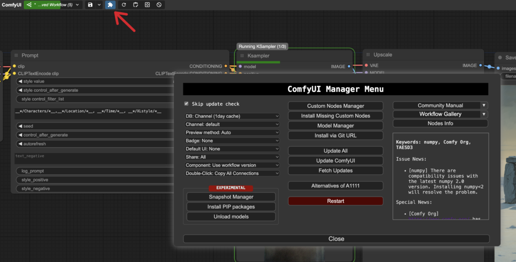The height and width of the screenshot is (262, 516).
Task: Open the Manager puzzle-piece icon
Action: point(110,5)
